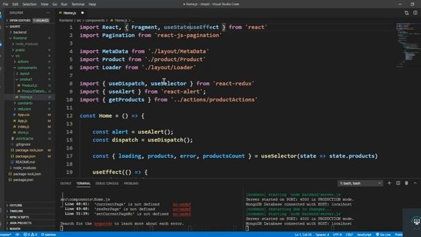Image resolution: width=421 pixels, height=237 pixels.
Task: Open the View menu
Action: pyautogui.click(x=44, y=4)
